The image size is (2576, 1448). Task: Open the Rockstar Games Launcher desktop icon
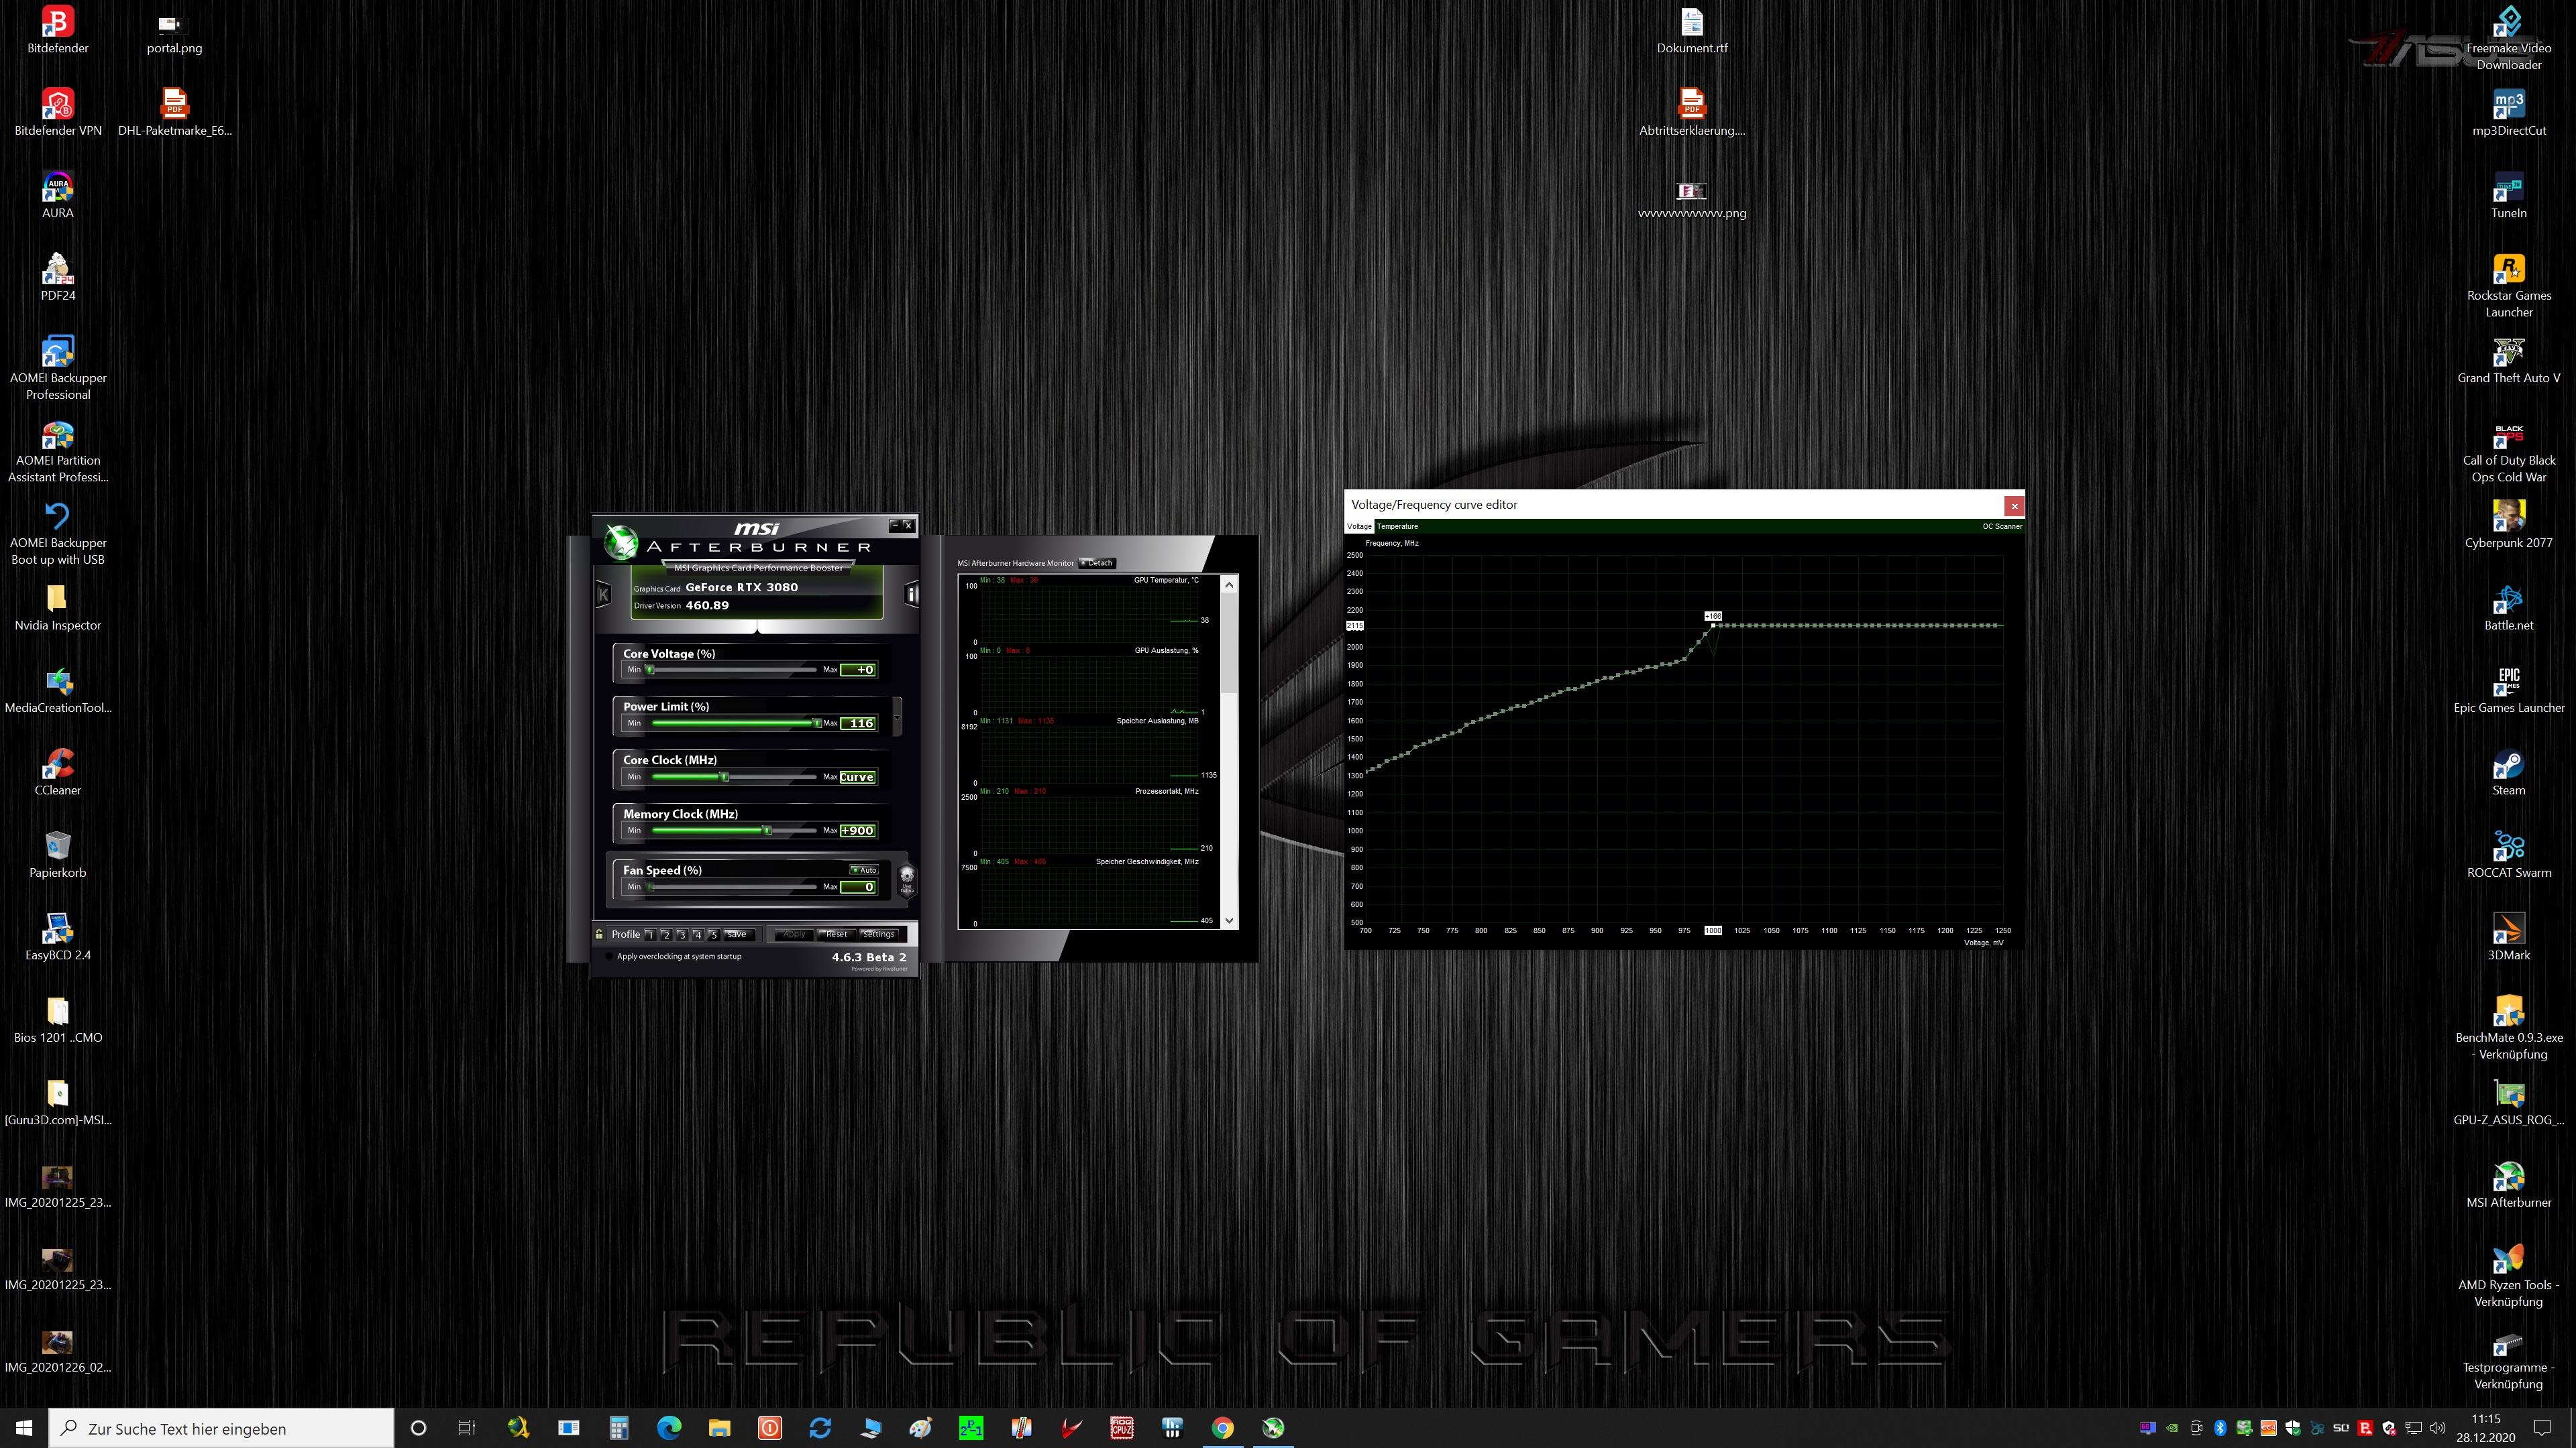tap(2508, 286)
